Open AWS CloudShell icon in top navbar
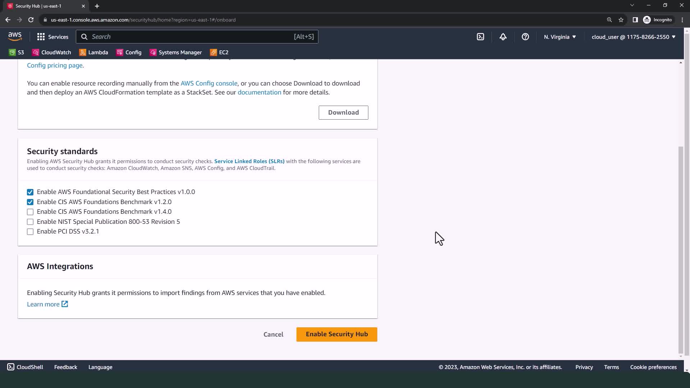690x388 pixels. pos(480,37)
